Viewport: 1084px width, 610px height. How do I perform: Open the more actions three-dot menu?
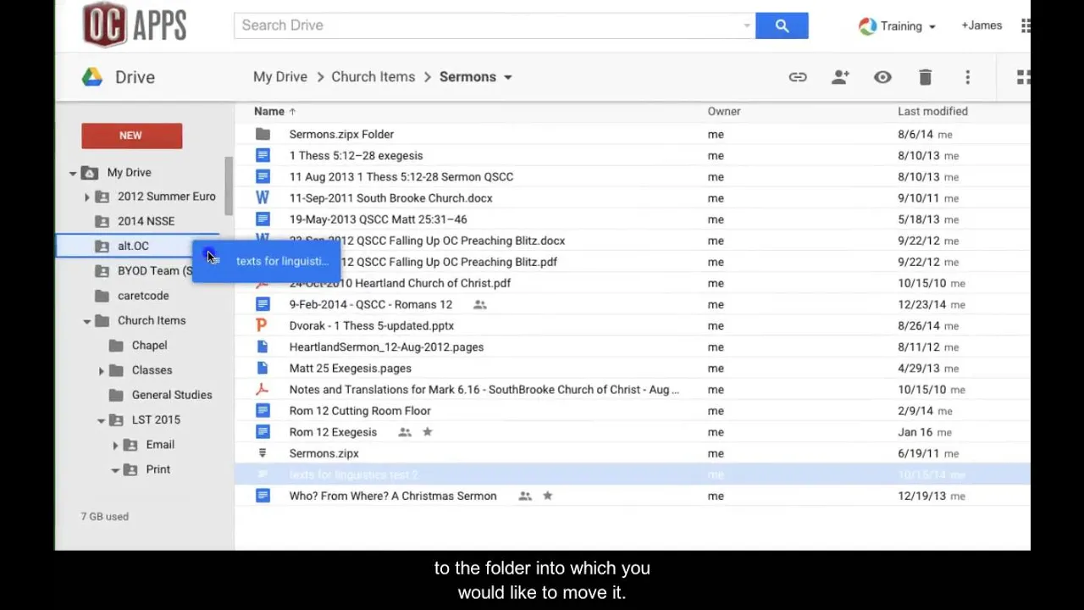tap(967, 77)
